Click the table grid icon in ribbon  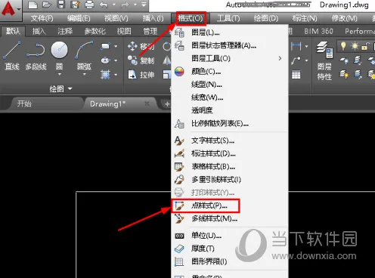pyautogui.click(x=296, y=75)
